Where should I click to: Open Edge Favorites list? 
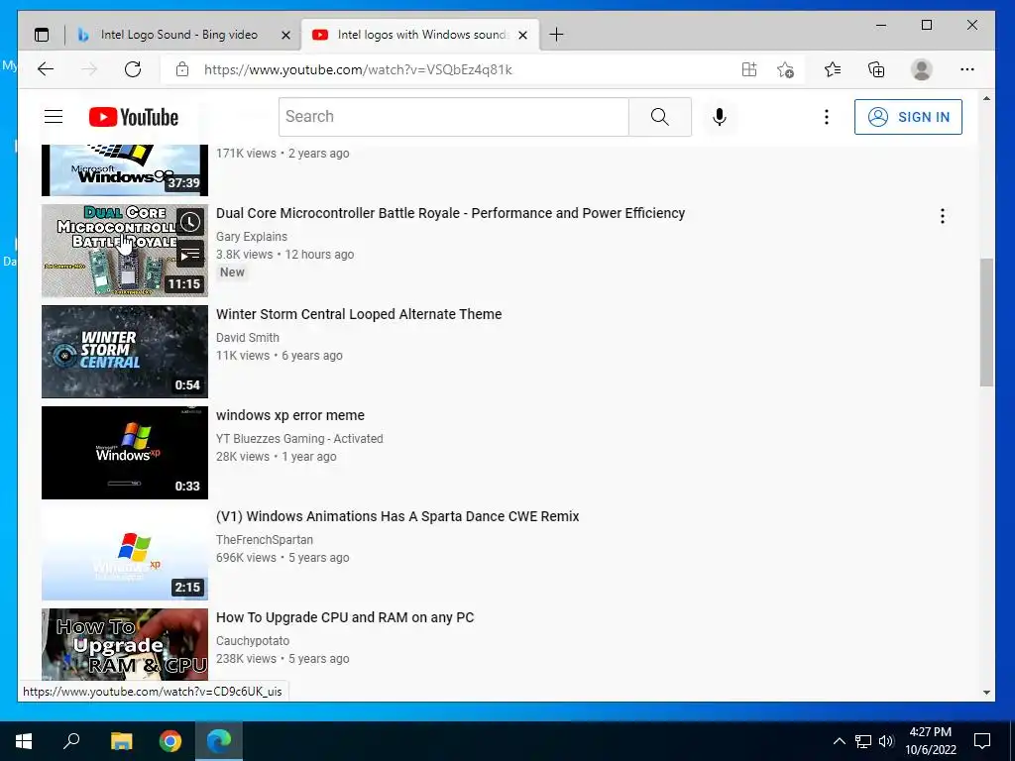click(x=833, y=69)
